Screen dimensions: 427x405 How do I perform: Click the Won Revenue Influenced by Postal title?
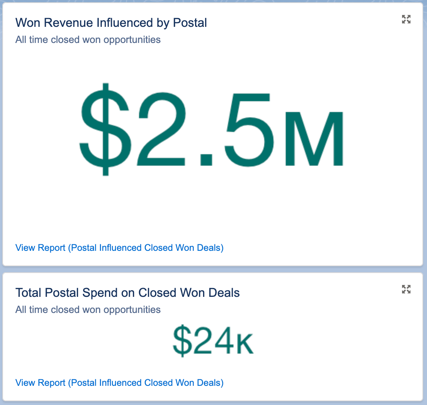pos(111,23)
